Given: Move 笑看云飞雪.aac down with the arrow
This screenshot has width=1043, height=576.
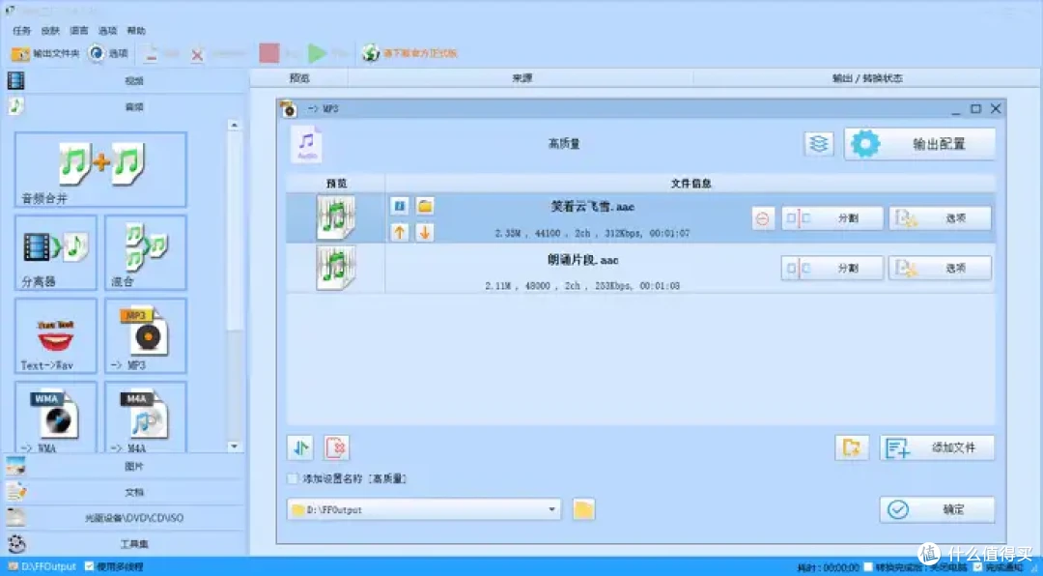Looking at the screenshot, I should 425,232.
